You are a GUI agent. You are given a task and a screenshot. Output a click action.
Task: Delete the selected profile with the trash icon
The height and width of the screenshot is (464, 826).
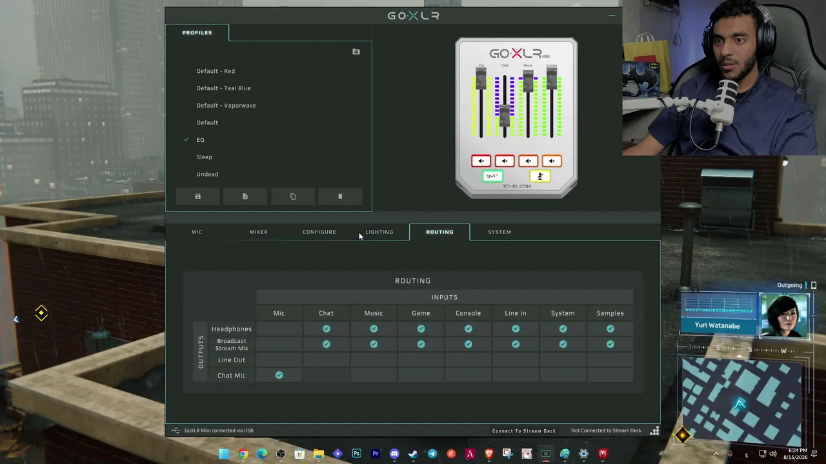(340, 197)
